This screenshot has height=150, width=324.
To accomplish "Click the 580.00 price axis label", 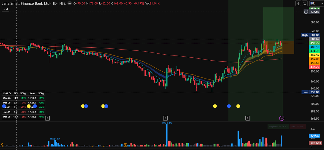I will click(x=315, y=22).
